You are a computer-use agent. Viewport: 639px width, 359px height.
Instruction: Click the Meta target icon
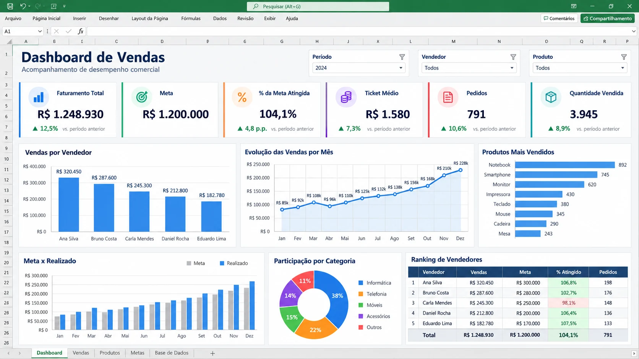point(142,97)
